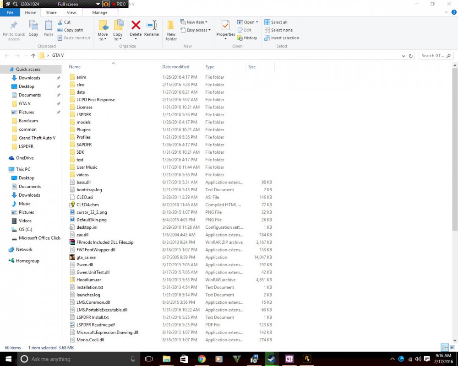Open Windows Store from taskbar
The width and height of the screenshot is (458, 366).
pos(184,359)
